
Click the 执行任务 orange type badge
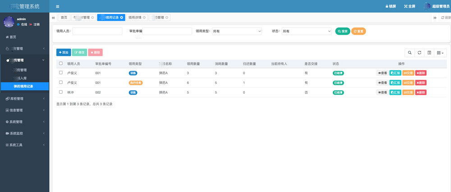coord(136,83)
